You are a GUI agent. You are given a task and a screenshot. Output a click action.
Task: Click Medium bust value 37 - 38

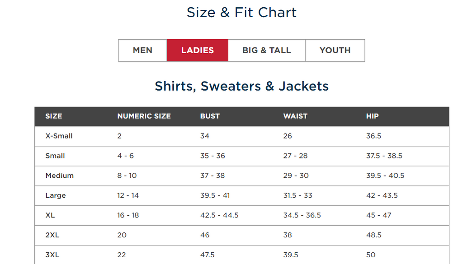tap(212, 176)
